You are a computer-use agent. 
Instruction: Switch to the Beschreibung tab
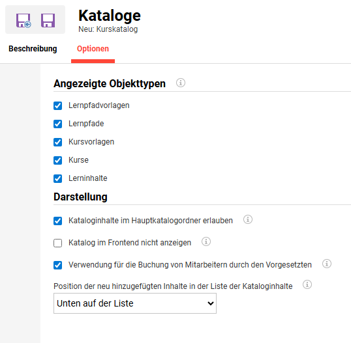[x=33, y=49]
